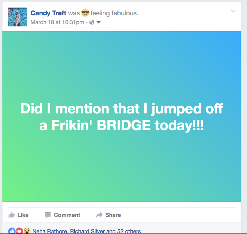
Task: Click the speech bubble Comment icon
Action: tap(48, 215)
